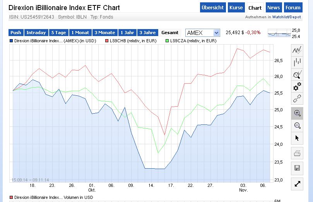
Task: Save chart with floppy disk icon
Action: point(297,168)
